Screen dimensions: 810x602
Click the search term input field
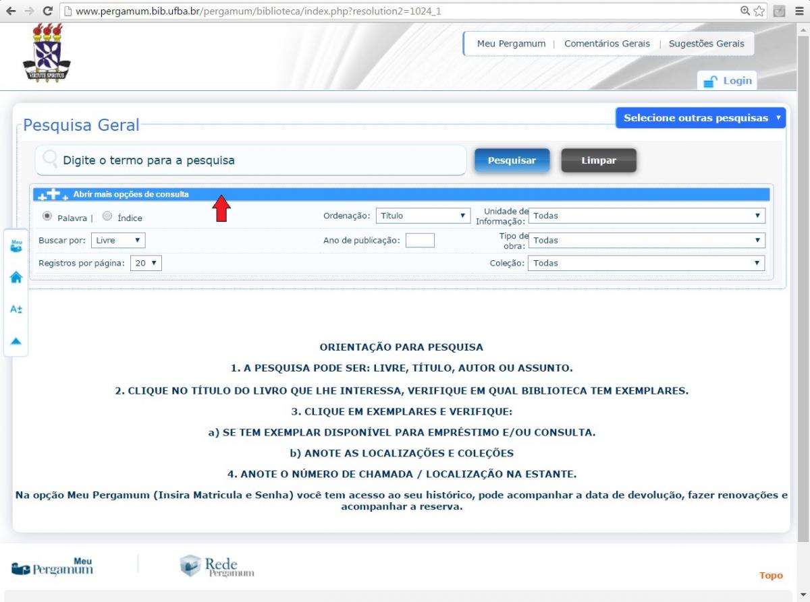[x=256, y=160]
